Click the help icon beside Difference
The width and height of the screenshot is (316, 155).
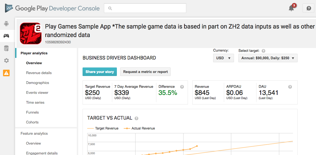182,87
